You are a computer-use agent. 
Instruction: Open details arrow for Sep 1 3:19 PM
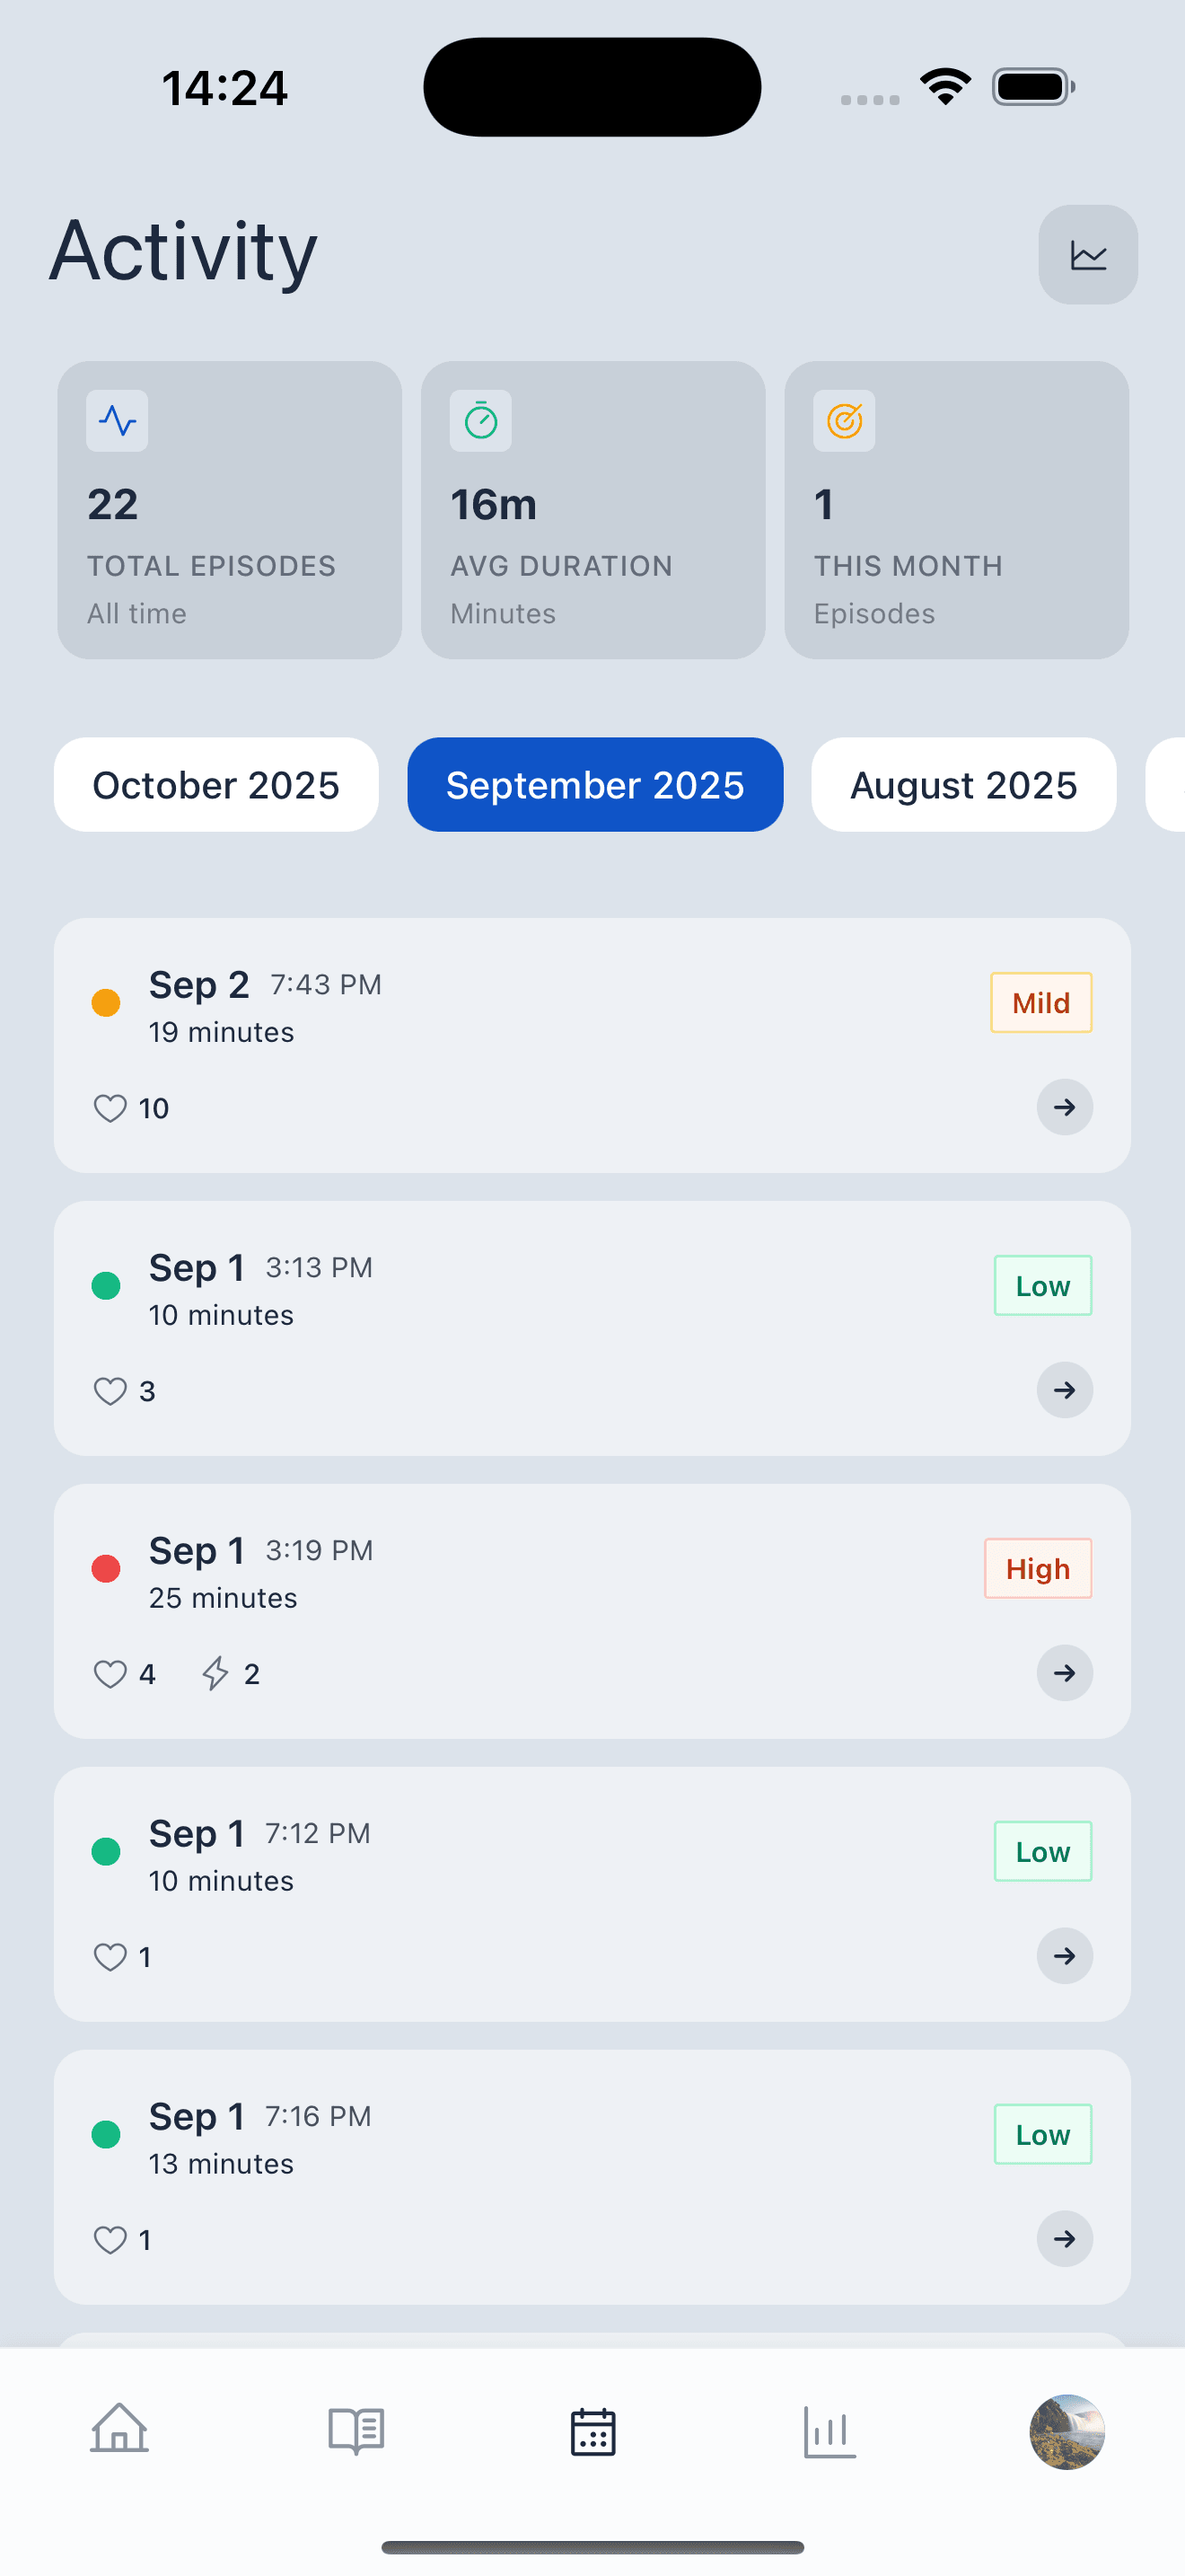click(1064, 1673)
